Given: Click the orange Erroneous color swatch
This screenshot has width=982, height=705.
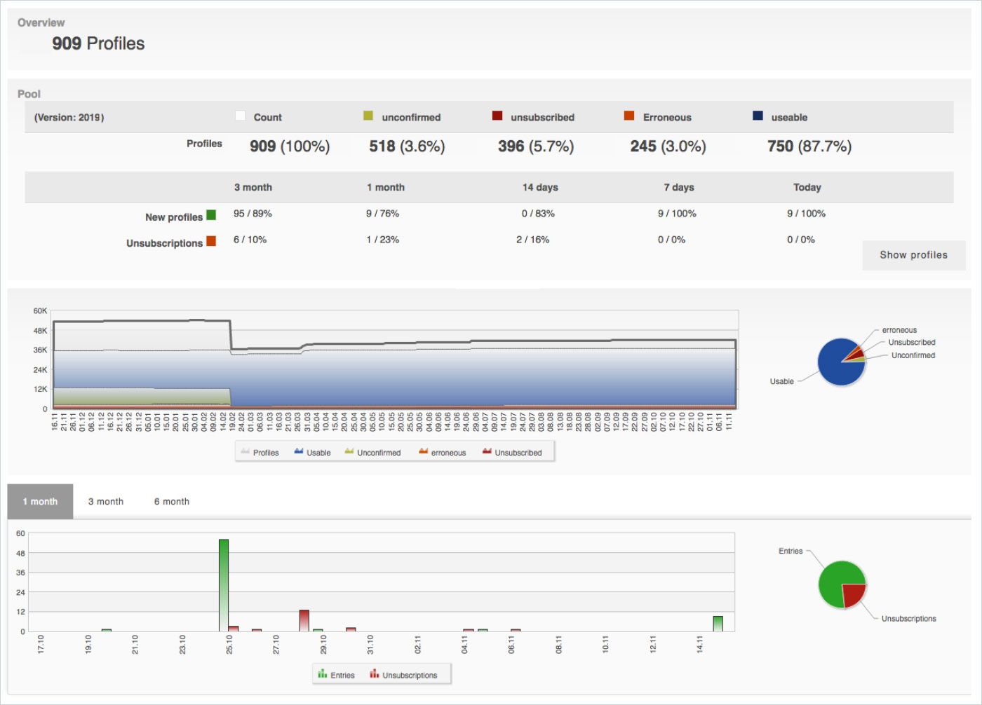Looking at the screenshot, I should pos(629,116).
